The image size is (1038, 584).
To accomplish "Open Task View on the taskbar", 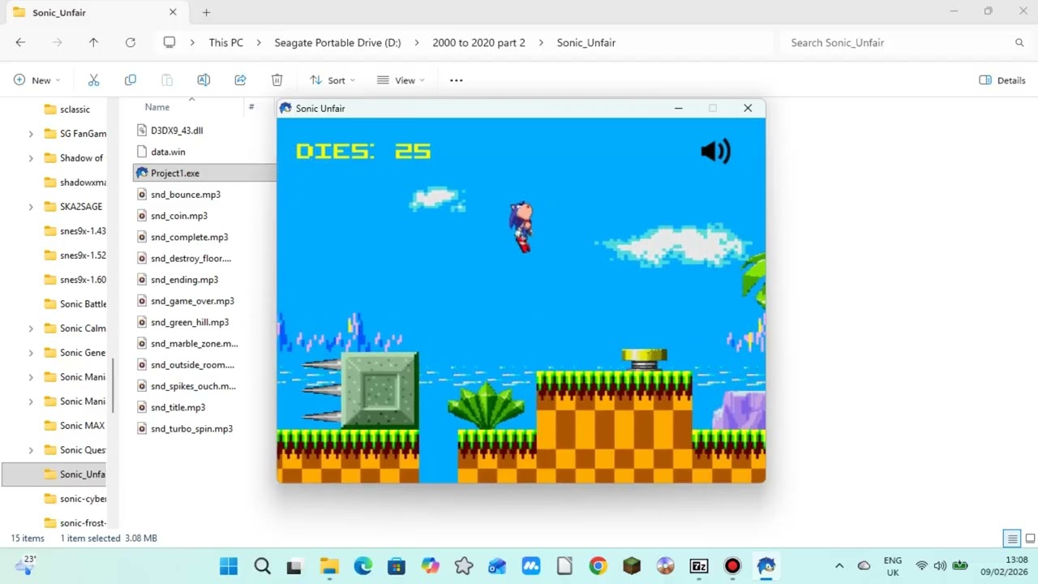I will [x=294, y=565].
